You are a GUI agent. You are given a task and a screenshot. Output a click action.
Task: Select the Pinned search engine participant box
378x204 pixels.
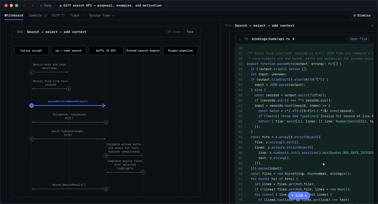(143, 51)
